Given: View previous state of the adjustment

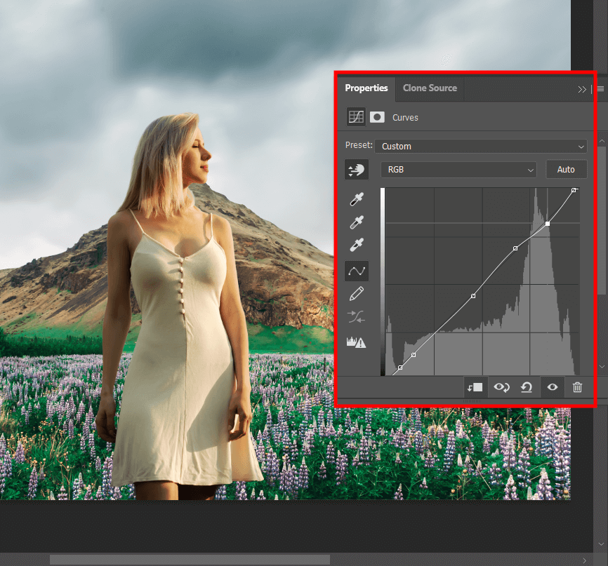Looking at the screenshot, I should click(x=501, y=387).
